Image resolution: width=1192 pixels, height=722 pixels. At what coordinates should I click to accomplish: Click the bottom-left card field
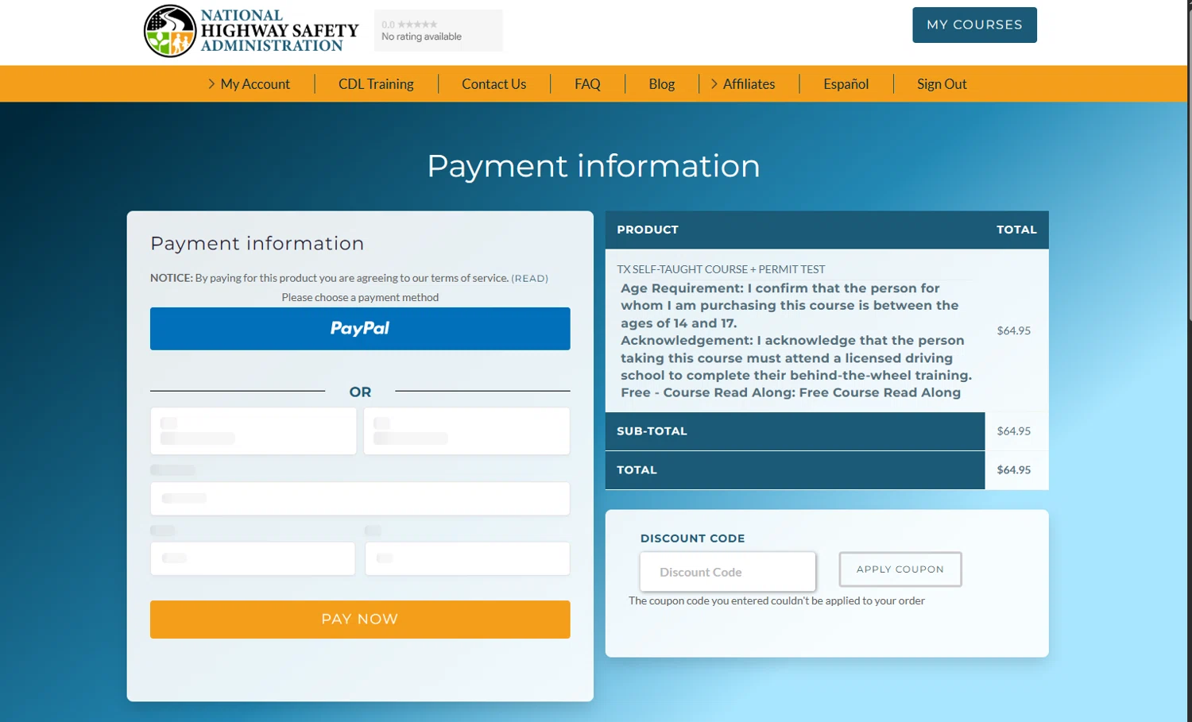tap(253, 558)
